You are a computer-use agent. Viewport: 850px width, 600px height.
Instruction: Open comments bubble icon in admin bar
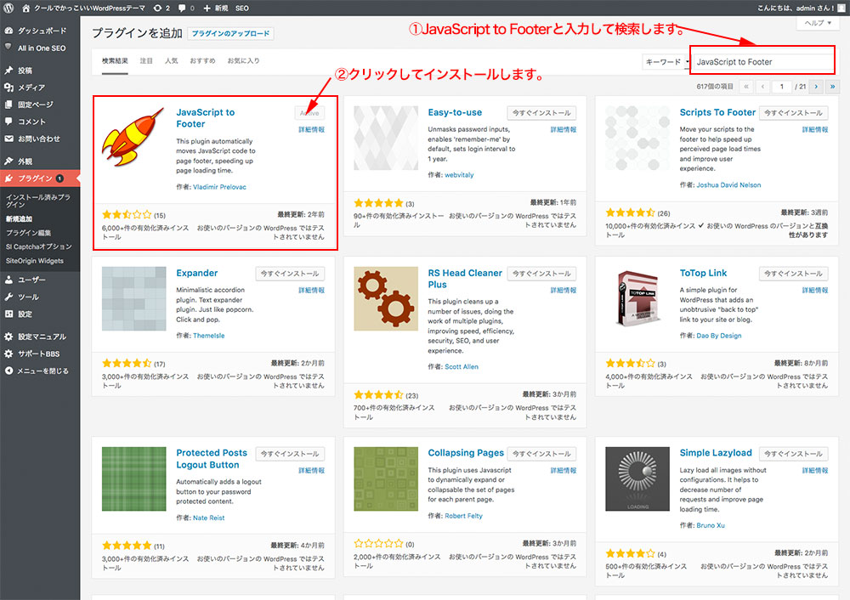(x=186, y=8)
